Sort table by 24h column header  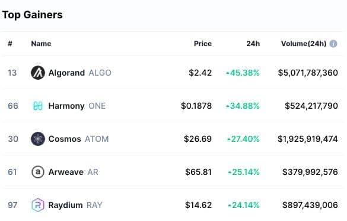tap(253, 44)
